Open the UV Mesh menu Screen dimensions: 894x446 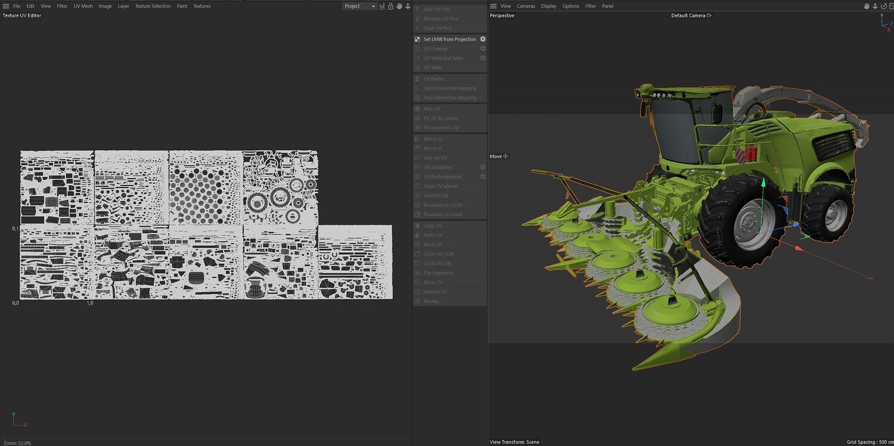click(83, 6)
